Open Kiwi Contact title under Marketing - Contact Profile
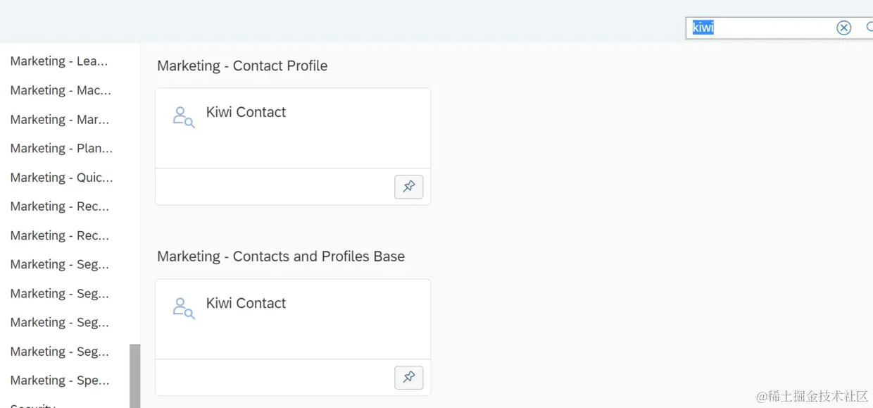This screenshot has height=408, width=873. (x=246, y=112)
